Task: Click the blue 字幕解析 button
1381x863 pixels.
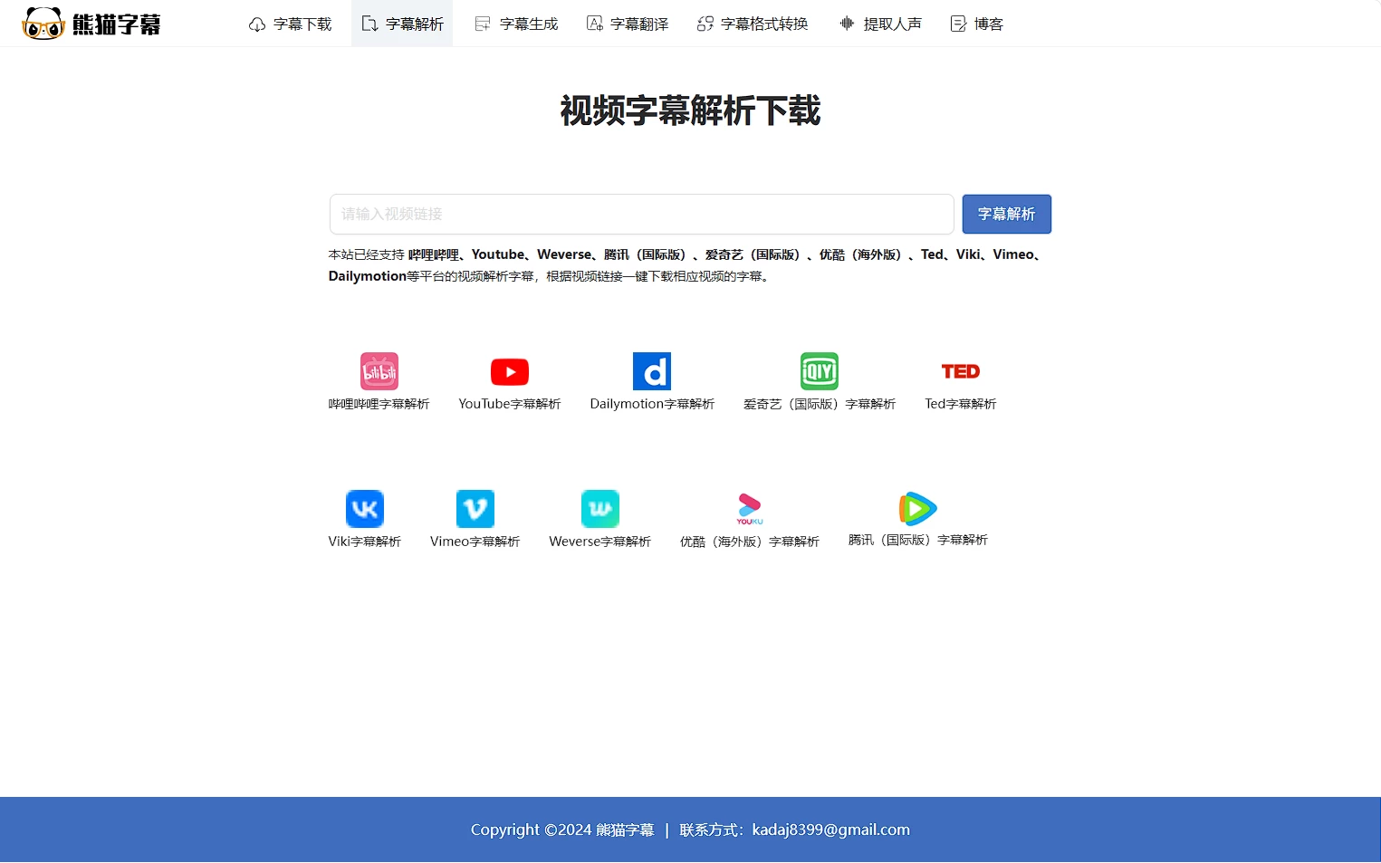Action: [1007, 215]
